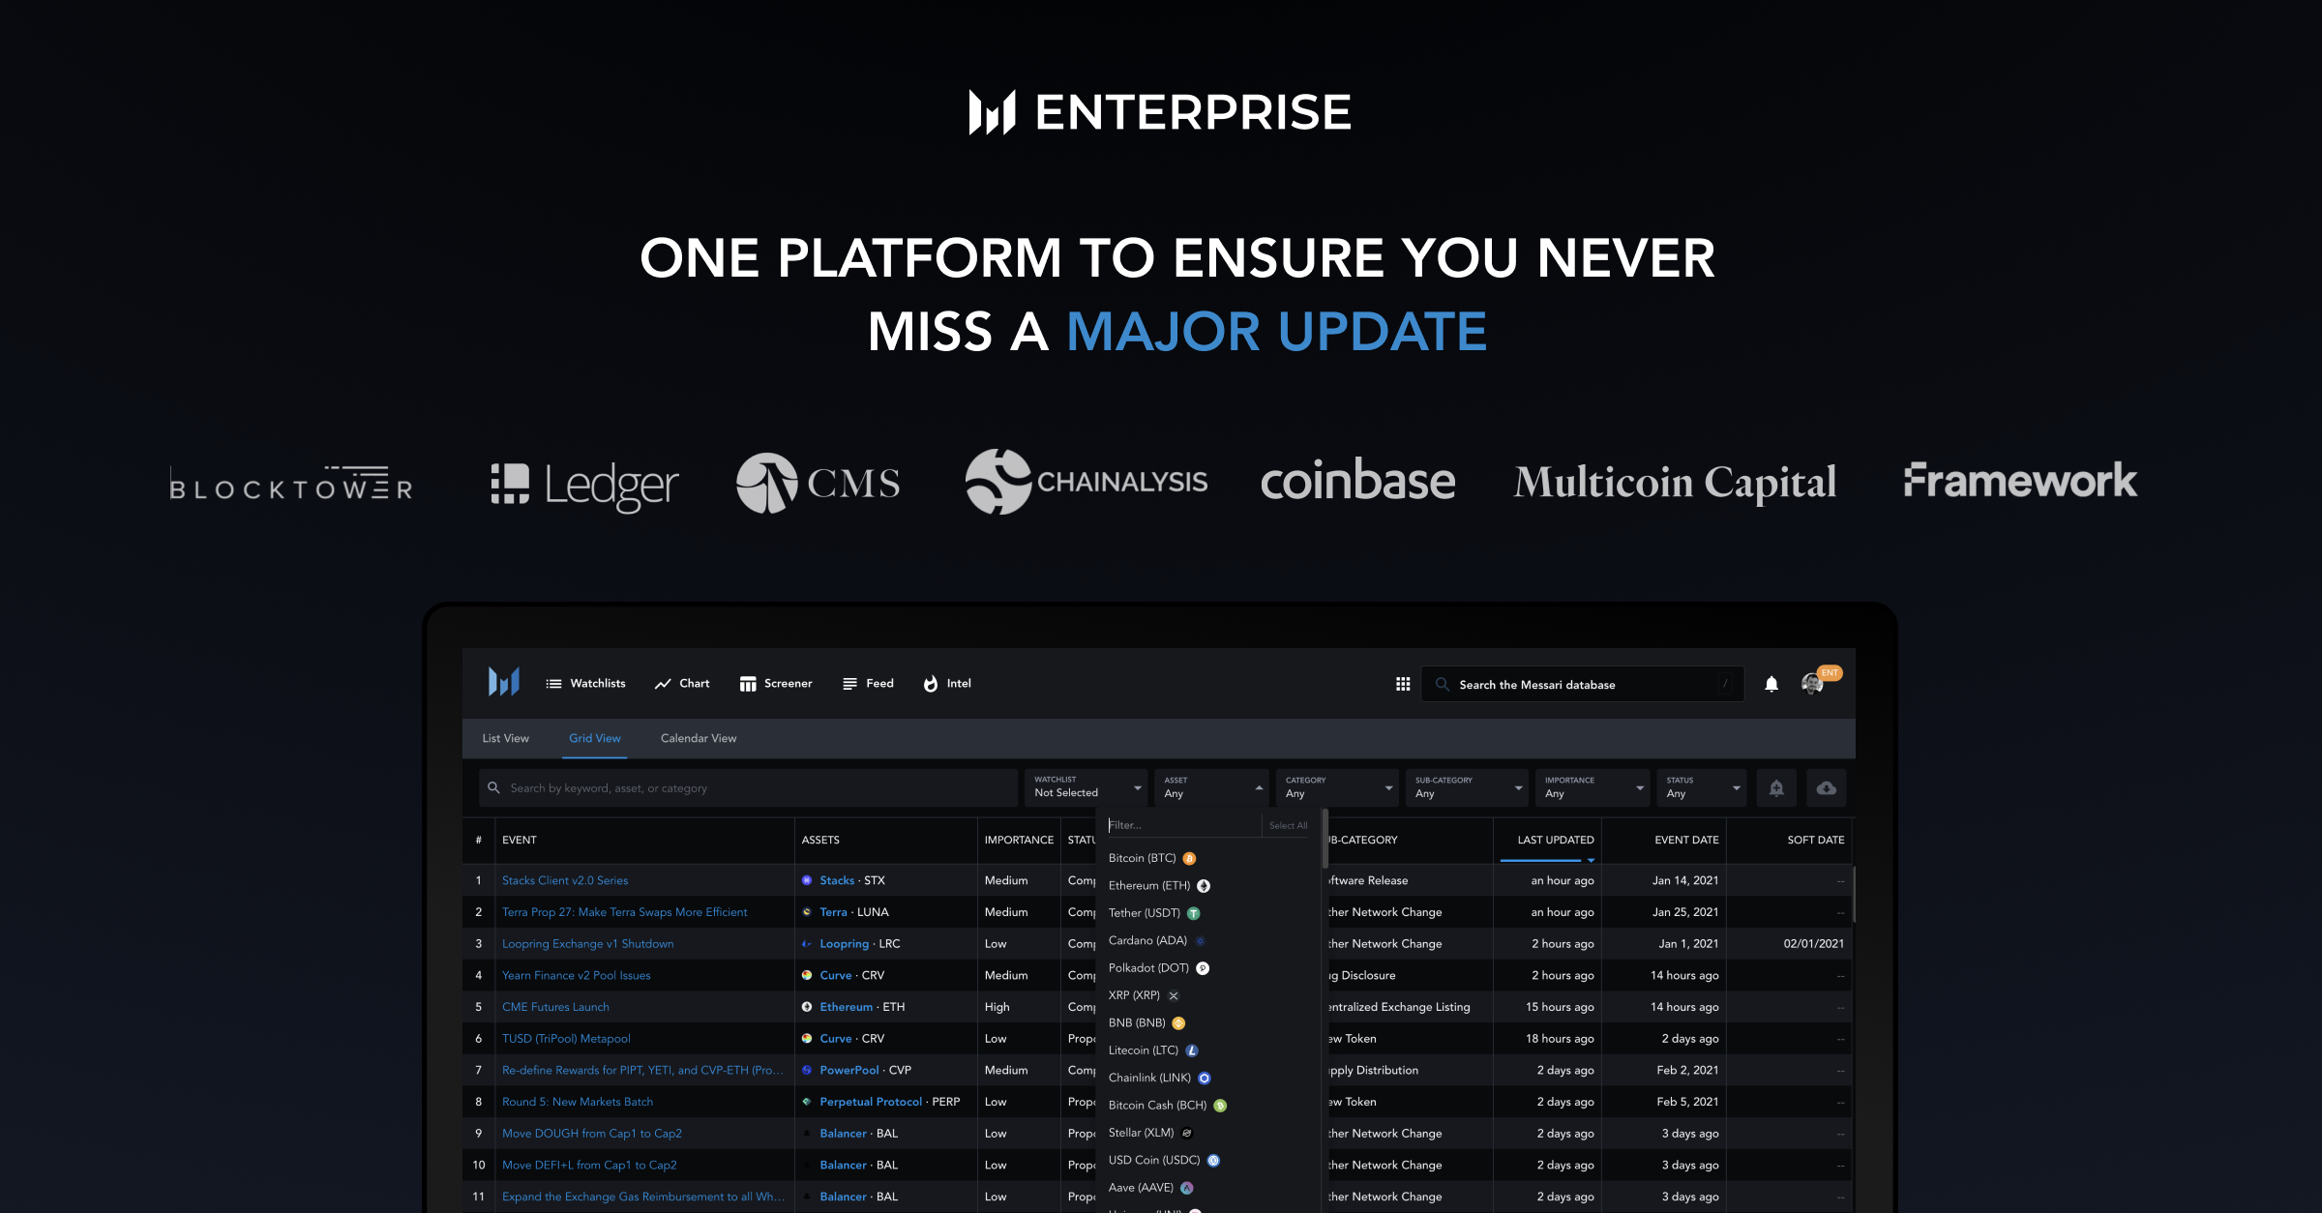Open the Feed section
Screen dimensions: 2322x1213
[x=868, y=683]
